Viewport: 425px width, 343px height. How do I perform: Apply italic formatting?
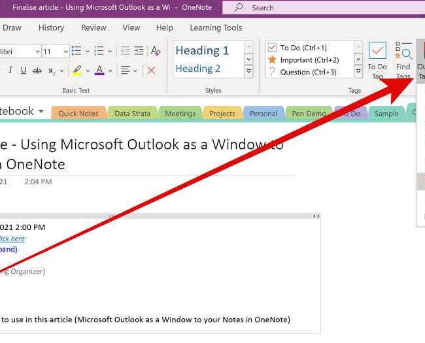click(x=10, y=71)
